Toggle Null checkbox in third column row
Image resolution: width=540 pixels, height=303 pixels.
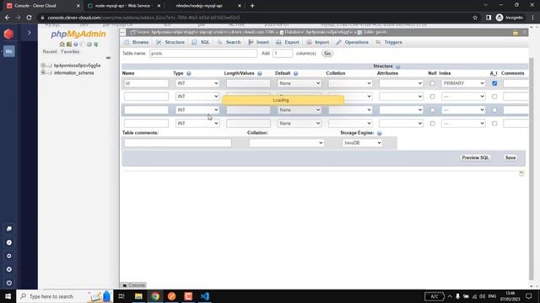point(432,110)
